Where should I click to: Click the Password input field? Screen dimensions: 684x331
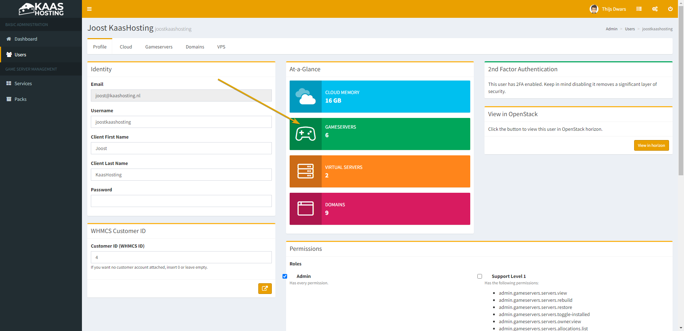[181, 201]
